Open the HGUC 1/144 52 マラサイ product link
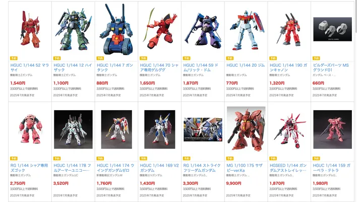 coord(29,68)
